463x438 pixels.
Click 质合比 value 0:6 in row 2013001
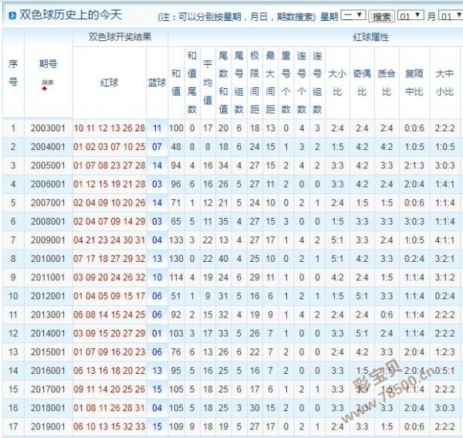pos(387,314)
